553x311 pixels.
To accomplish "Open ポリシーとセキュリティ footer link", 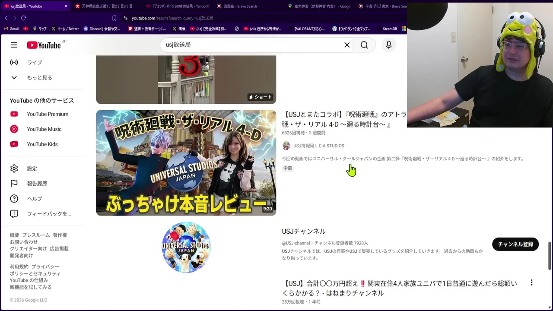I will click(x=35, y=273).
